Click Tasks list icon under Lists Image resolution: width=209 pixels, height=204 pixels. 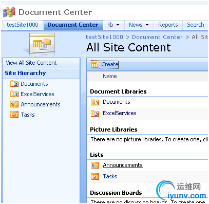pyautogui.click(x=95, y=176)
